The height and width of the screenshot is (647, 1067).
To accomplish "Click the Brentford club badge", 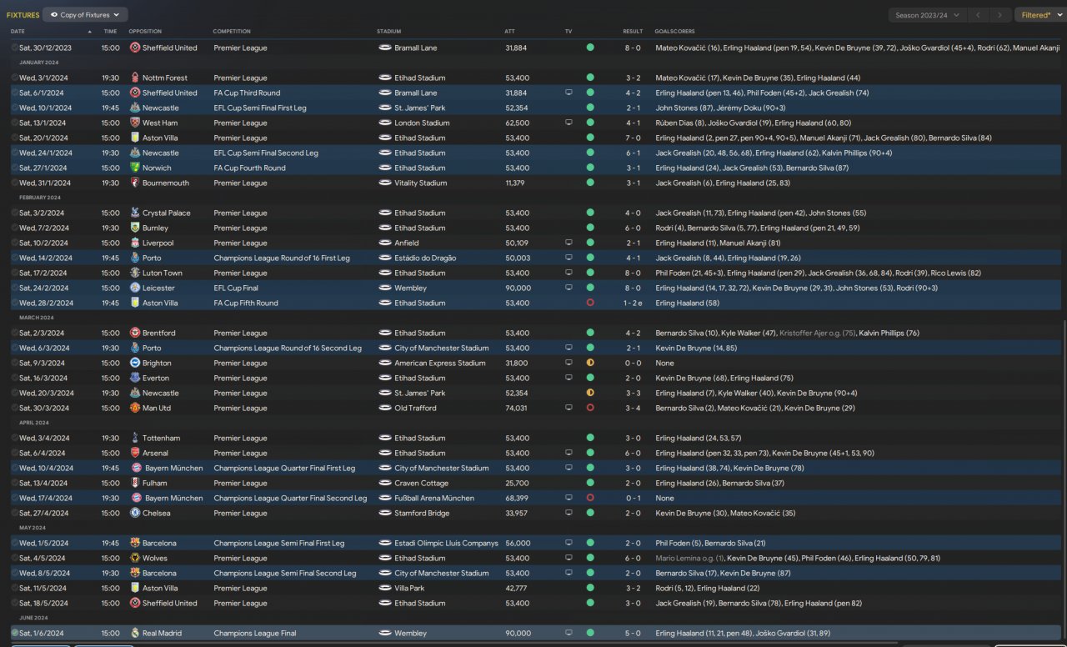I will (135, 333).
